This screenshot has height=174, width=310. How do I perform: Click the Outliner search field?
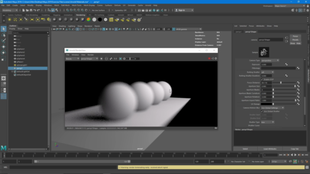tap(30, 32)
